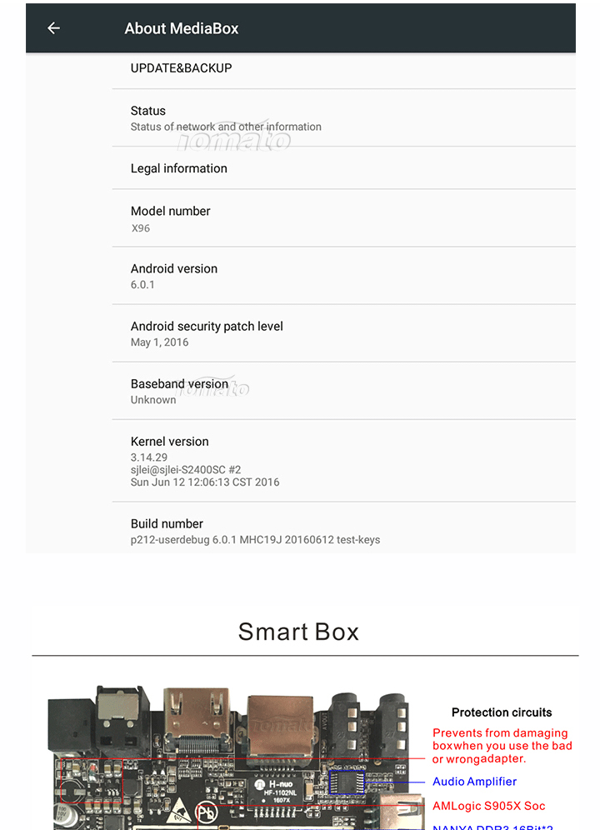
Task: Open the UPDATE&BACKUP entry
Action: 343,68
